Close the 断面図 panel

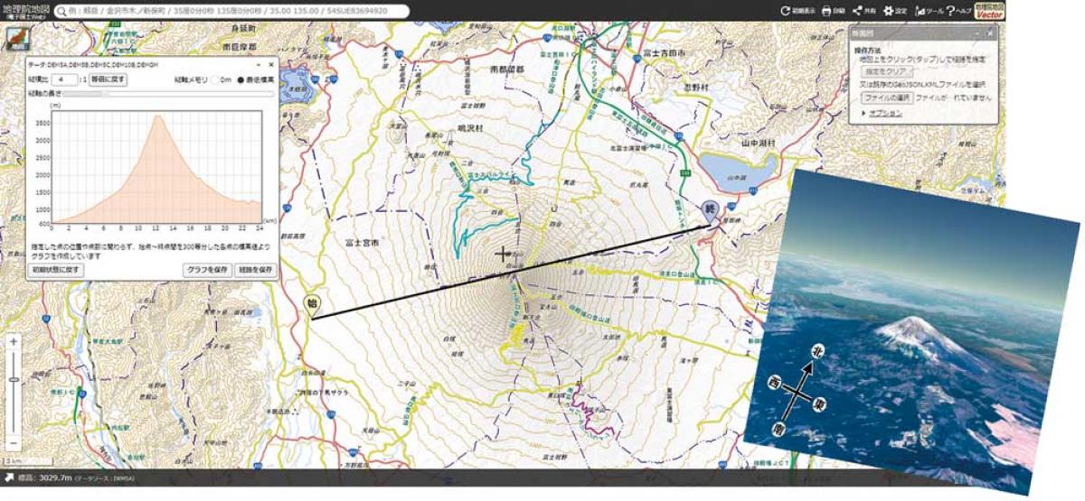tap(990, 32)
